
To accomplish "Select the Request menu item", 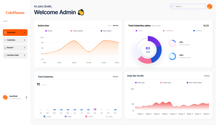I will tap(15, 48).
